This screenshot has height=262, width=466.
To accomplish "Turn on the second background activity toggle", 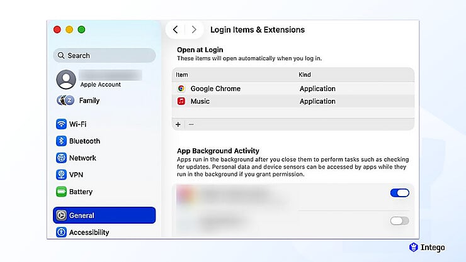I will 399,221.
